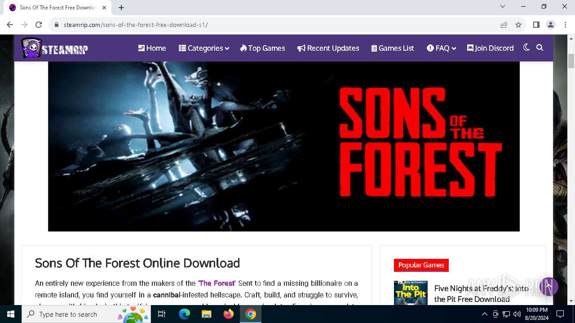Expand the Categories dropdown menu
This screenshot has height=323, width=575.
pos(204,48)
